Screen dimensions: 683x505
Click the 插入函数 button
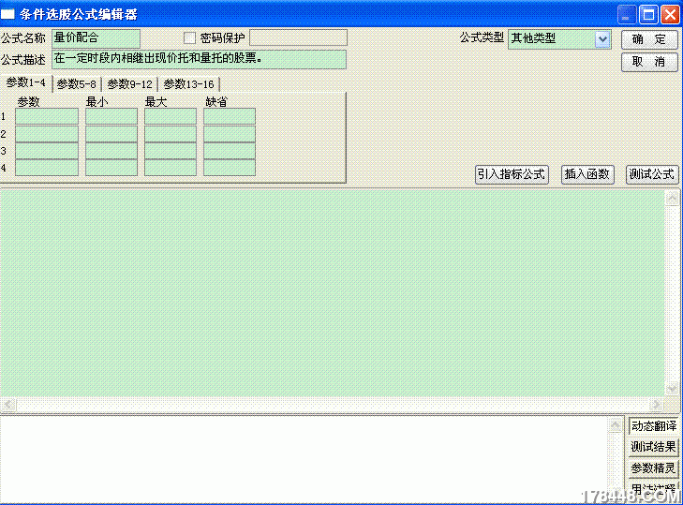click(x=586, y=174)
